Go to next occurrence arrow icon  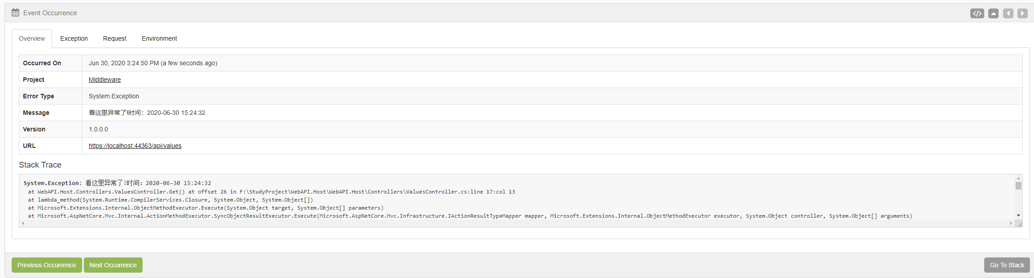(1022, 13)
